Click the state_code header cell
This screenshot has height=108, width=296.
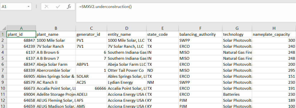point(162,34)
